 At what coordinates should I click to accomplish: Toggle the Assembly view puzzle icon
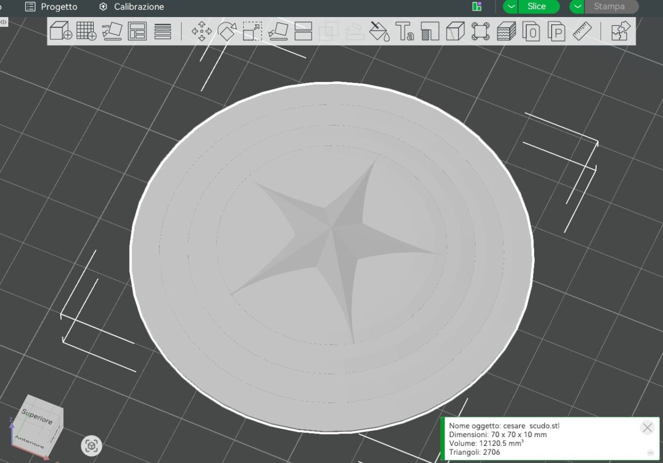pyautogui.click(x=621, y=31)
